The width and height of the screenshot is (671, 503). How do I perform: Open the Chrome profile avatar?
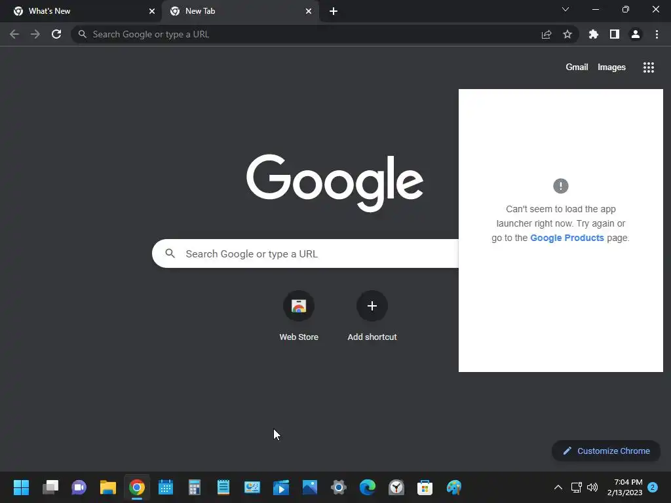(x=636, y=34)
